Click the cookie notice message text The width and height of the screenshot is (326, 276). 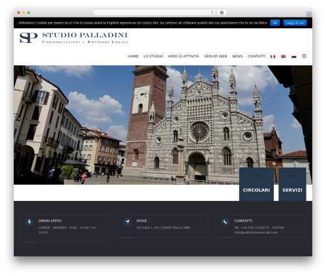point(143,23)
